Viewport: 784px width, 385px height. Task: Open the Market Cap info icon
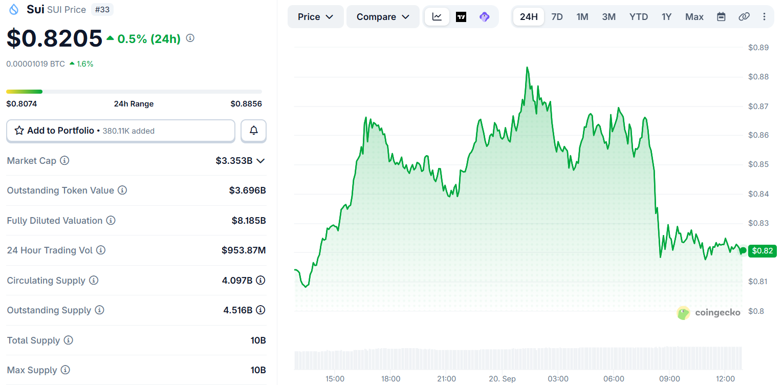pos(64,160)
